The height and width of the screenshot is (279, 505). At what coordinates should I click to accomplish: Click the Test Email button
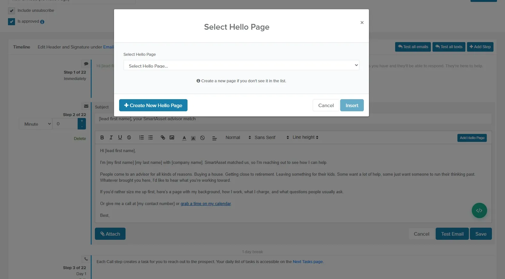click(452, 234)
